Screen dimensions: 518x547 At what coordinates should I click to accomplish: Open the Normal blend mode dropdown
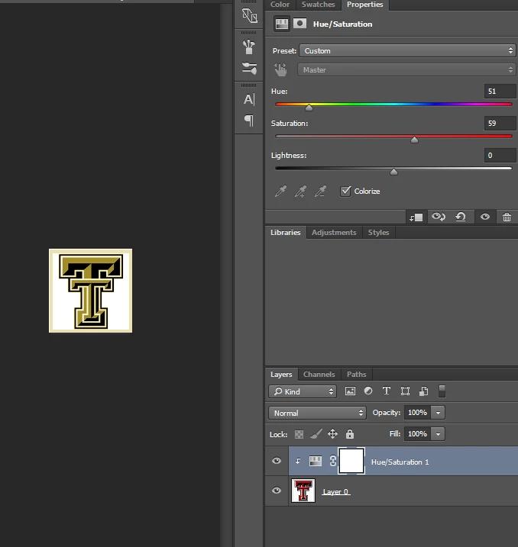pyautogui.click(x=317, y=413)
